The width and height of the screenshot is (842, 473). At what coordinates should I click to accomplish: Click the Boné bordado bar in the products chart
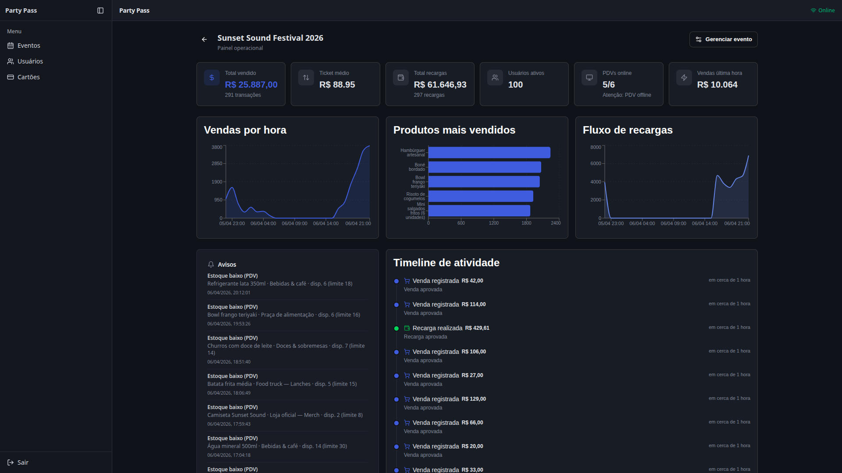tap(485, 167)
